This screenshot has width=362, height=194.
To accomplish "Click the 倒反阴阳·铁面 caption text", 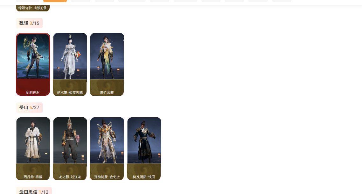I will pyautogui.click(x=144, y=177).
